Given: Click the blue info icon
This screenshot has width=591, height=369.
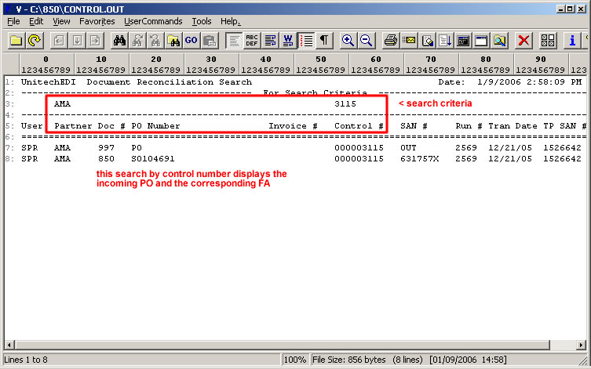Looking at the screenshot, I should [x=572, y=40].
